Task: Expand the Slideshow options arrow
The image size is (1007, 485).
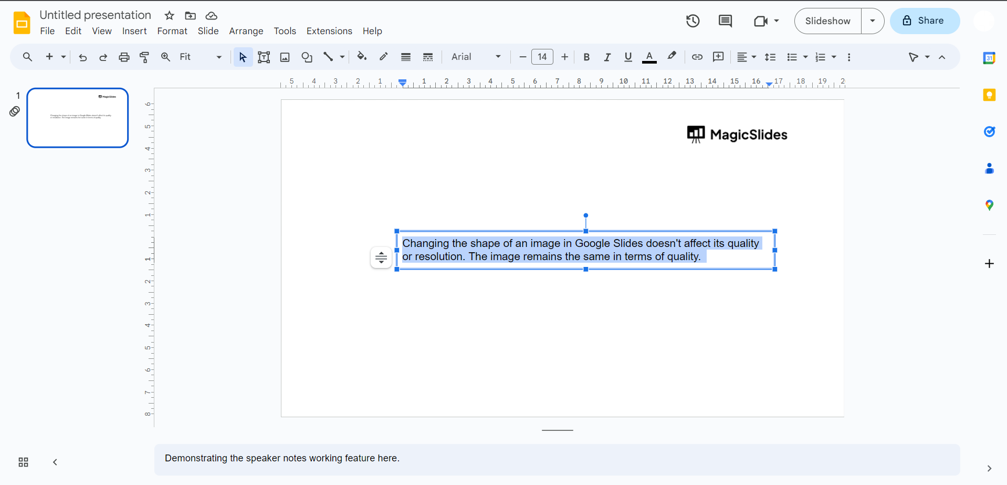Action: (x=872, y=21)
